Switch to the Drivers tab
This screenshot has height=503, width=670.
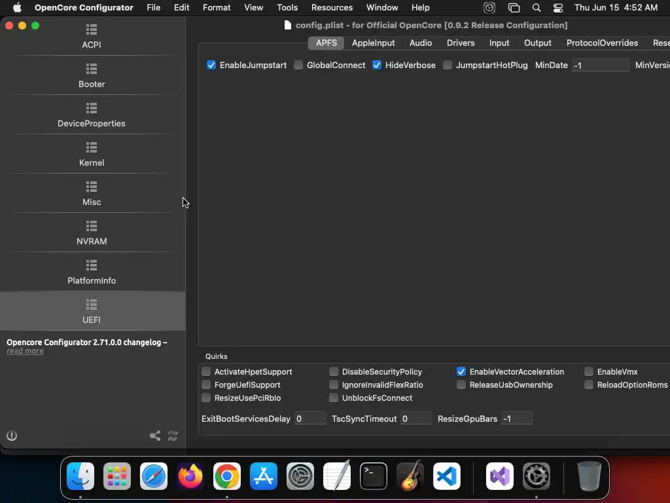point(461,43)
